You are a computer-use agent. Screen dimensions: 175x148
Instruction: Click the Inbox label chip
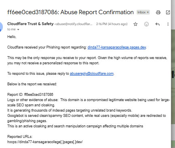click(143, 12)
